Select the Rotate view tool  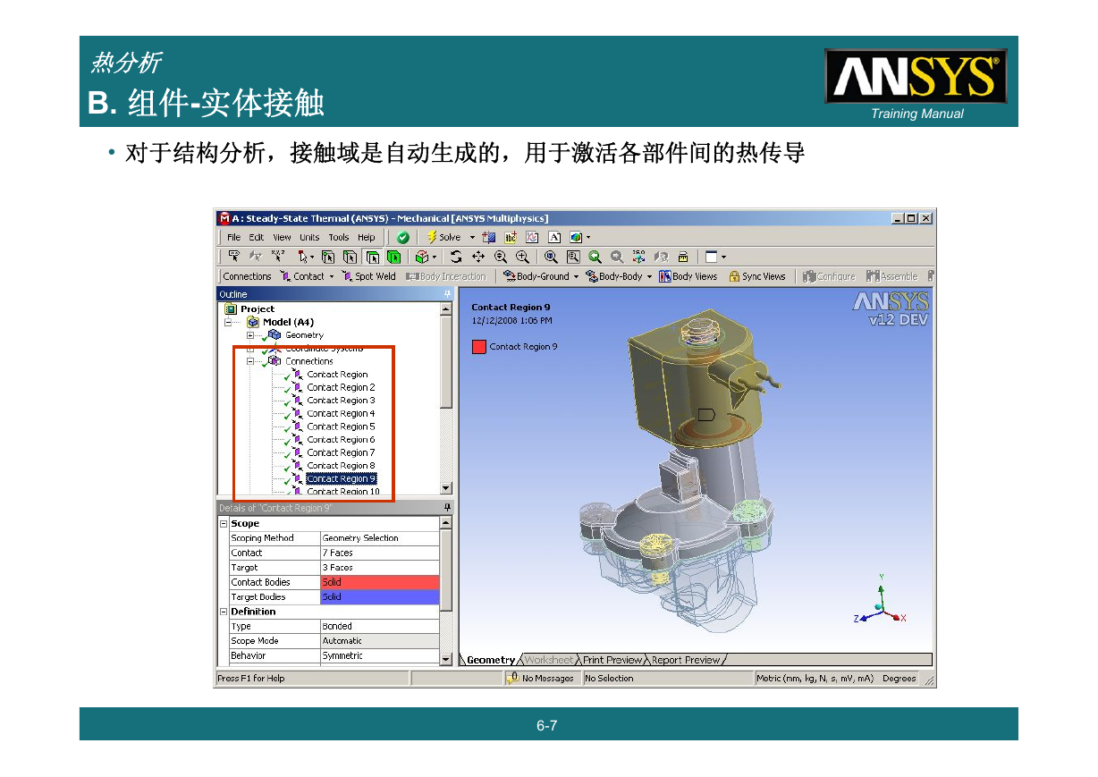[x=456, y=257]
